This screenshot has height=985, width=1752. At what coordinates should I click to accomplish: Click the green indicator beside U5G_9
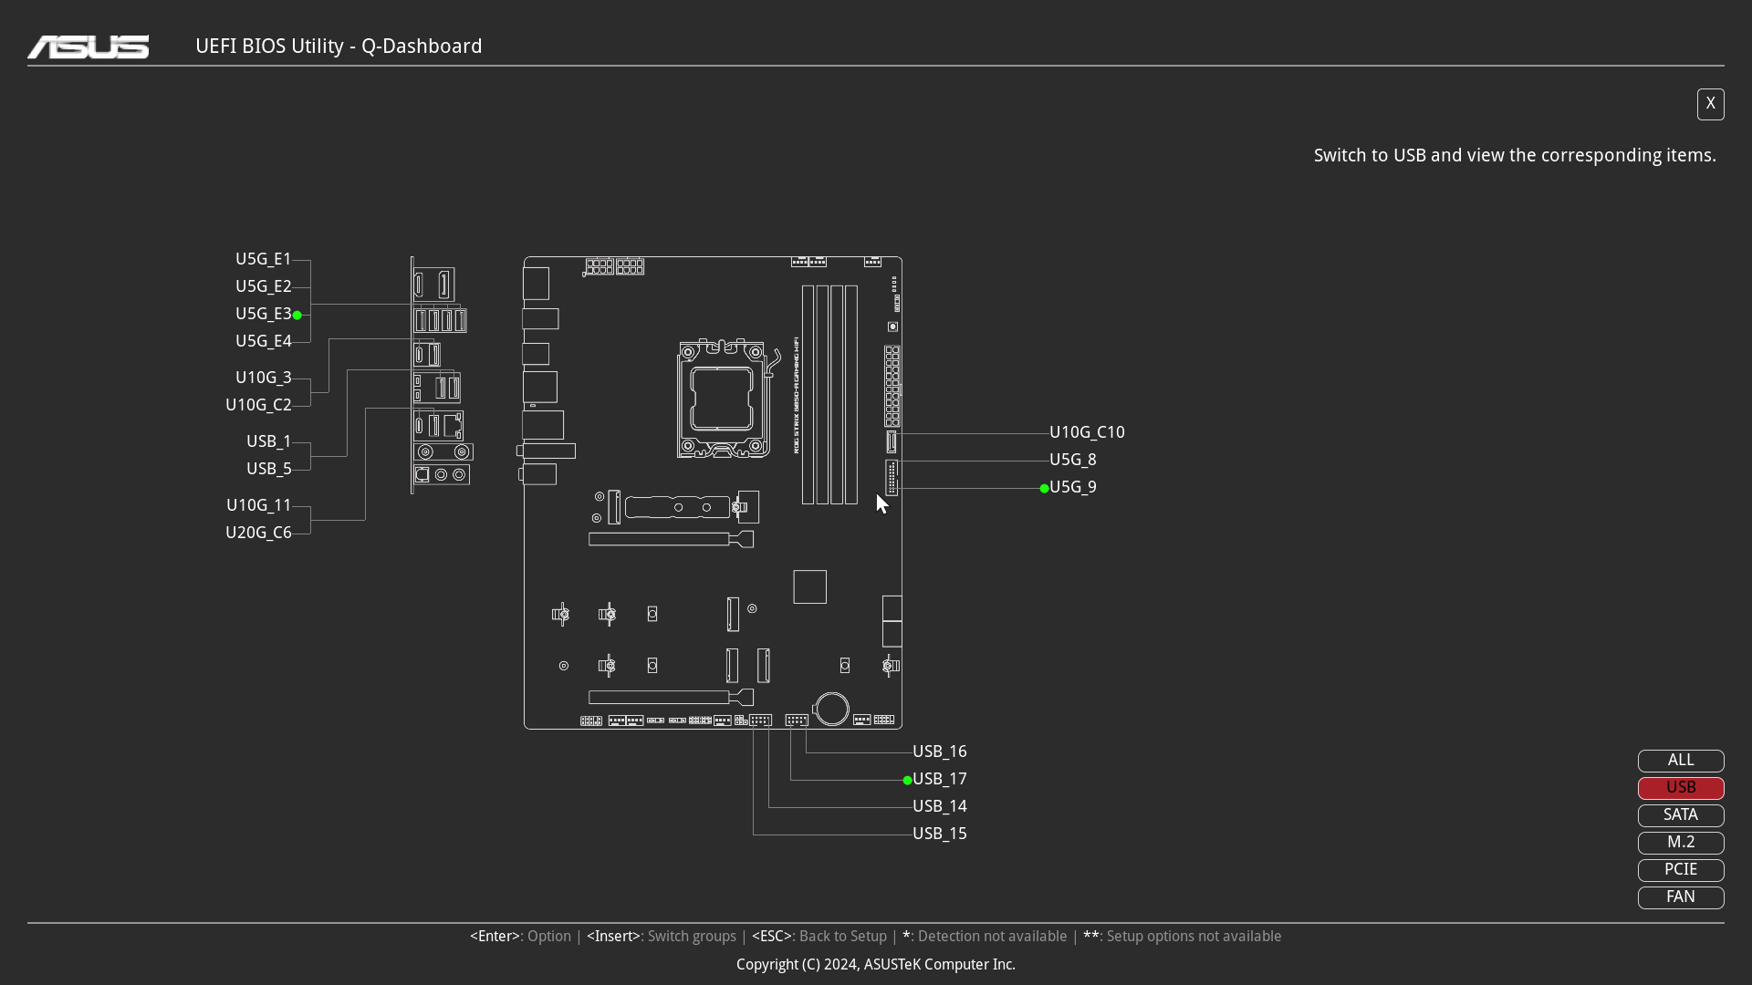[1044, 489]
